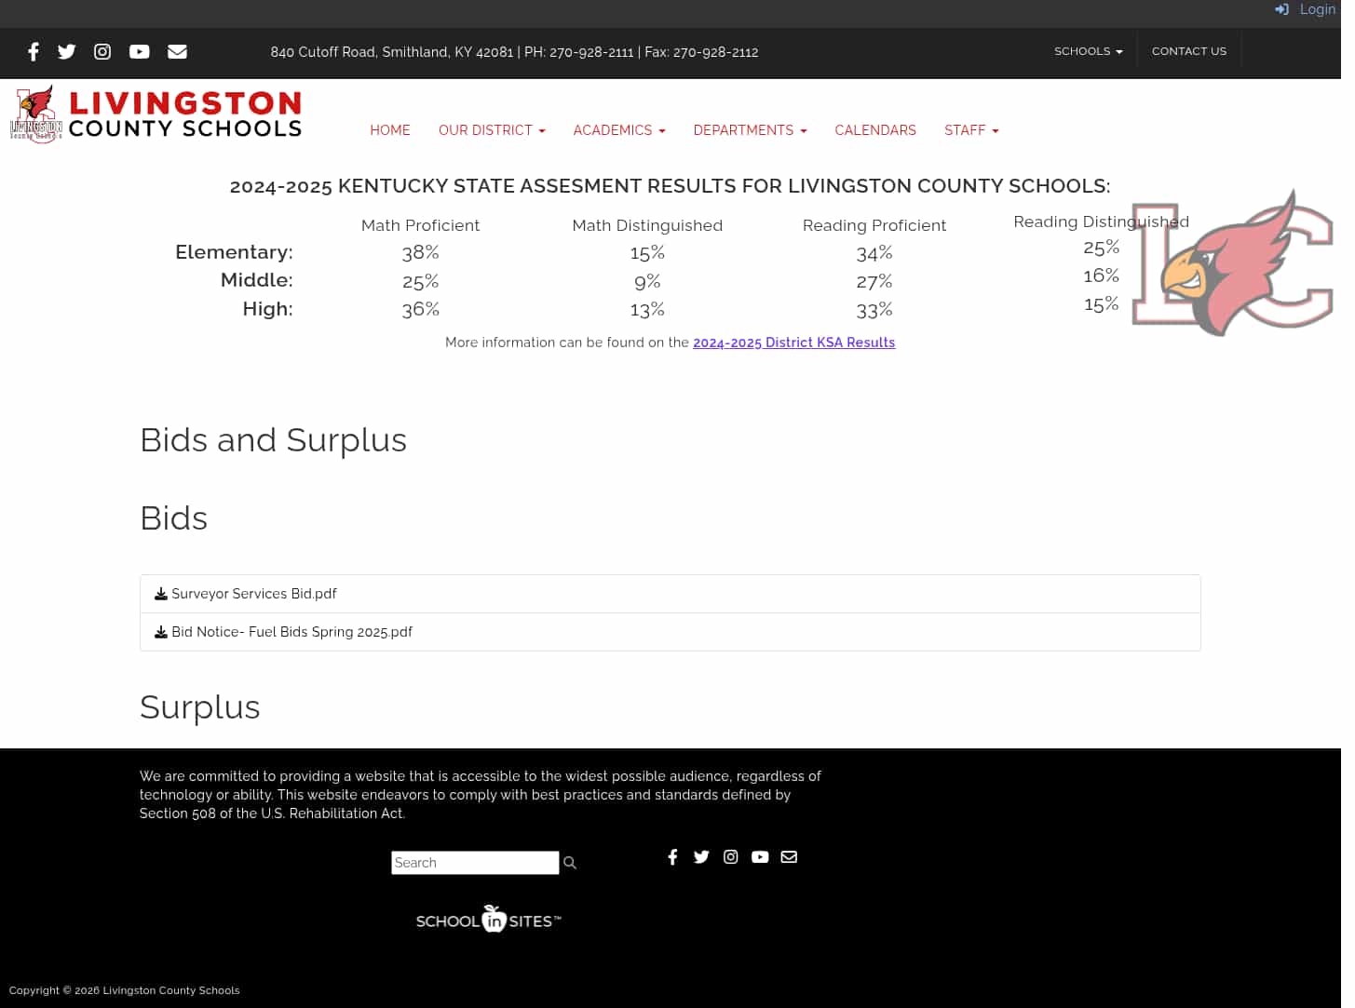Download Bid Notice- Fuel Bids Spring 2025.pdf

[x=291, y=632]
